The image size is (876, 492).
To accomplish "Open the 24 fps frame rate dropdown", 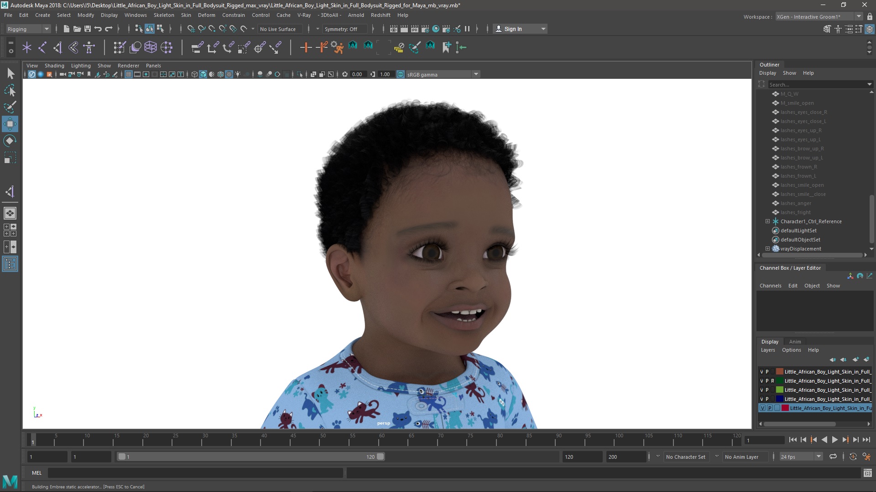I will tap(800, 456).
